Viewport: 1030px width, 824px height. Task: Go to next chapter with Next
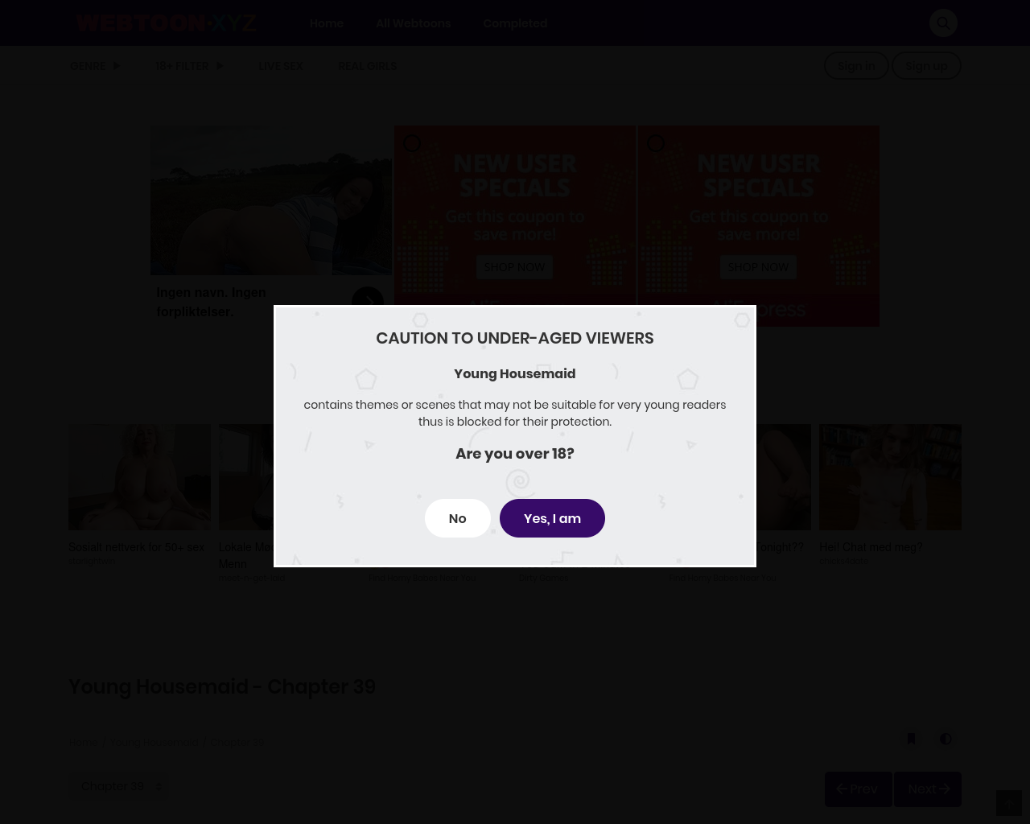coord(928,789)
